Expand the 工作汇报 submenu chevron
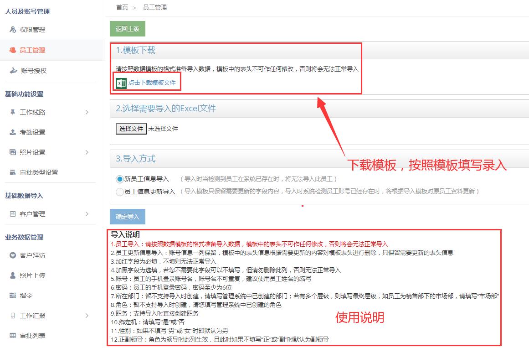The width and height of the screenshot is (529, 348). coord(87,316)
